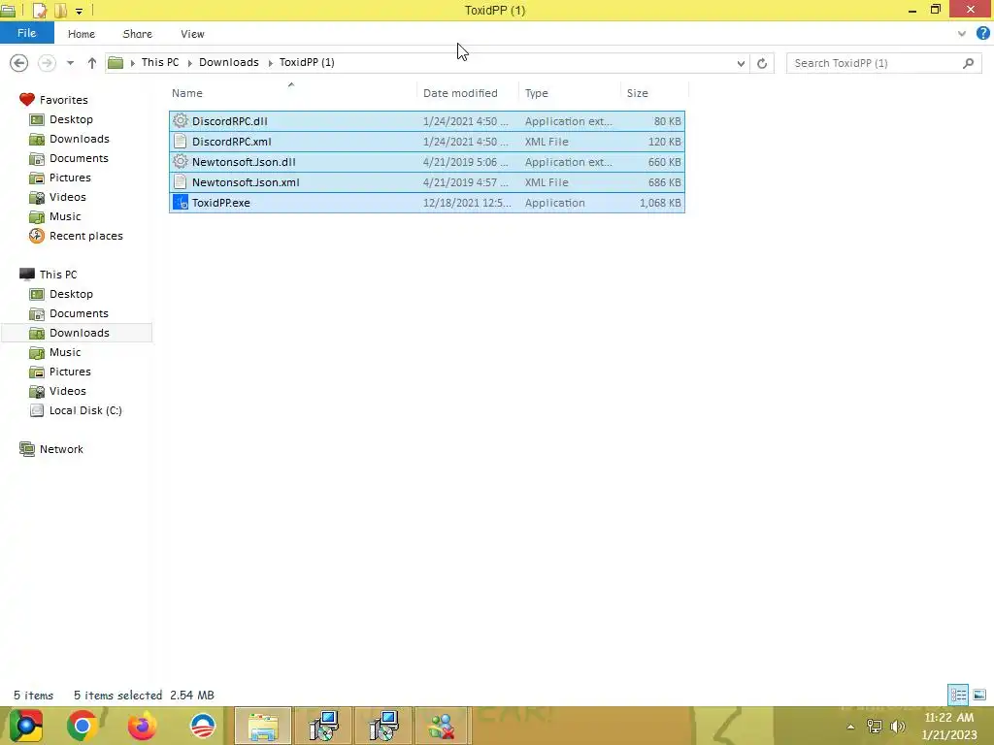Go up one folder level

[x=92, y=63]
